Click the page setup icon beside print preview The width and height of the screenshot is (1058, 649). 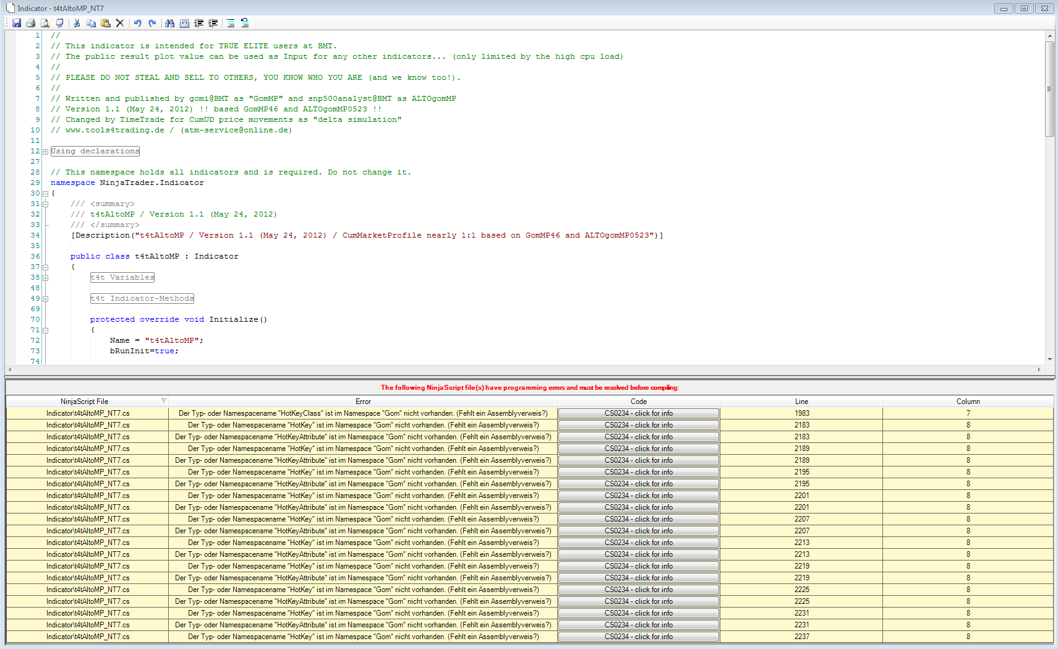click(x=59, y=23)
